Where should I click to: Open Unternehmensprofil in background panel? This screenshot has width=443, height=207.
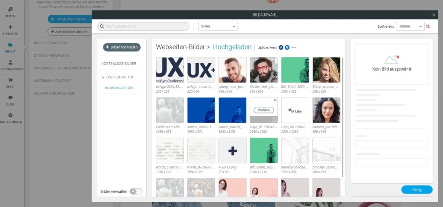coord(54,81)
